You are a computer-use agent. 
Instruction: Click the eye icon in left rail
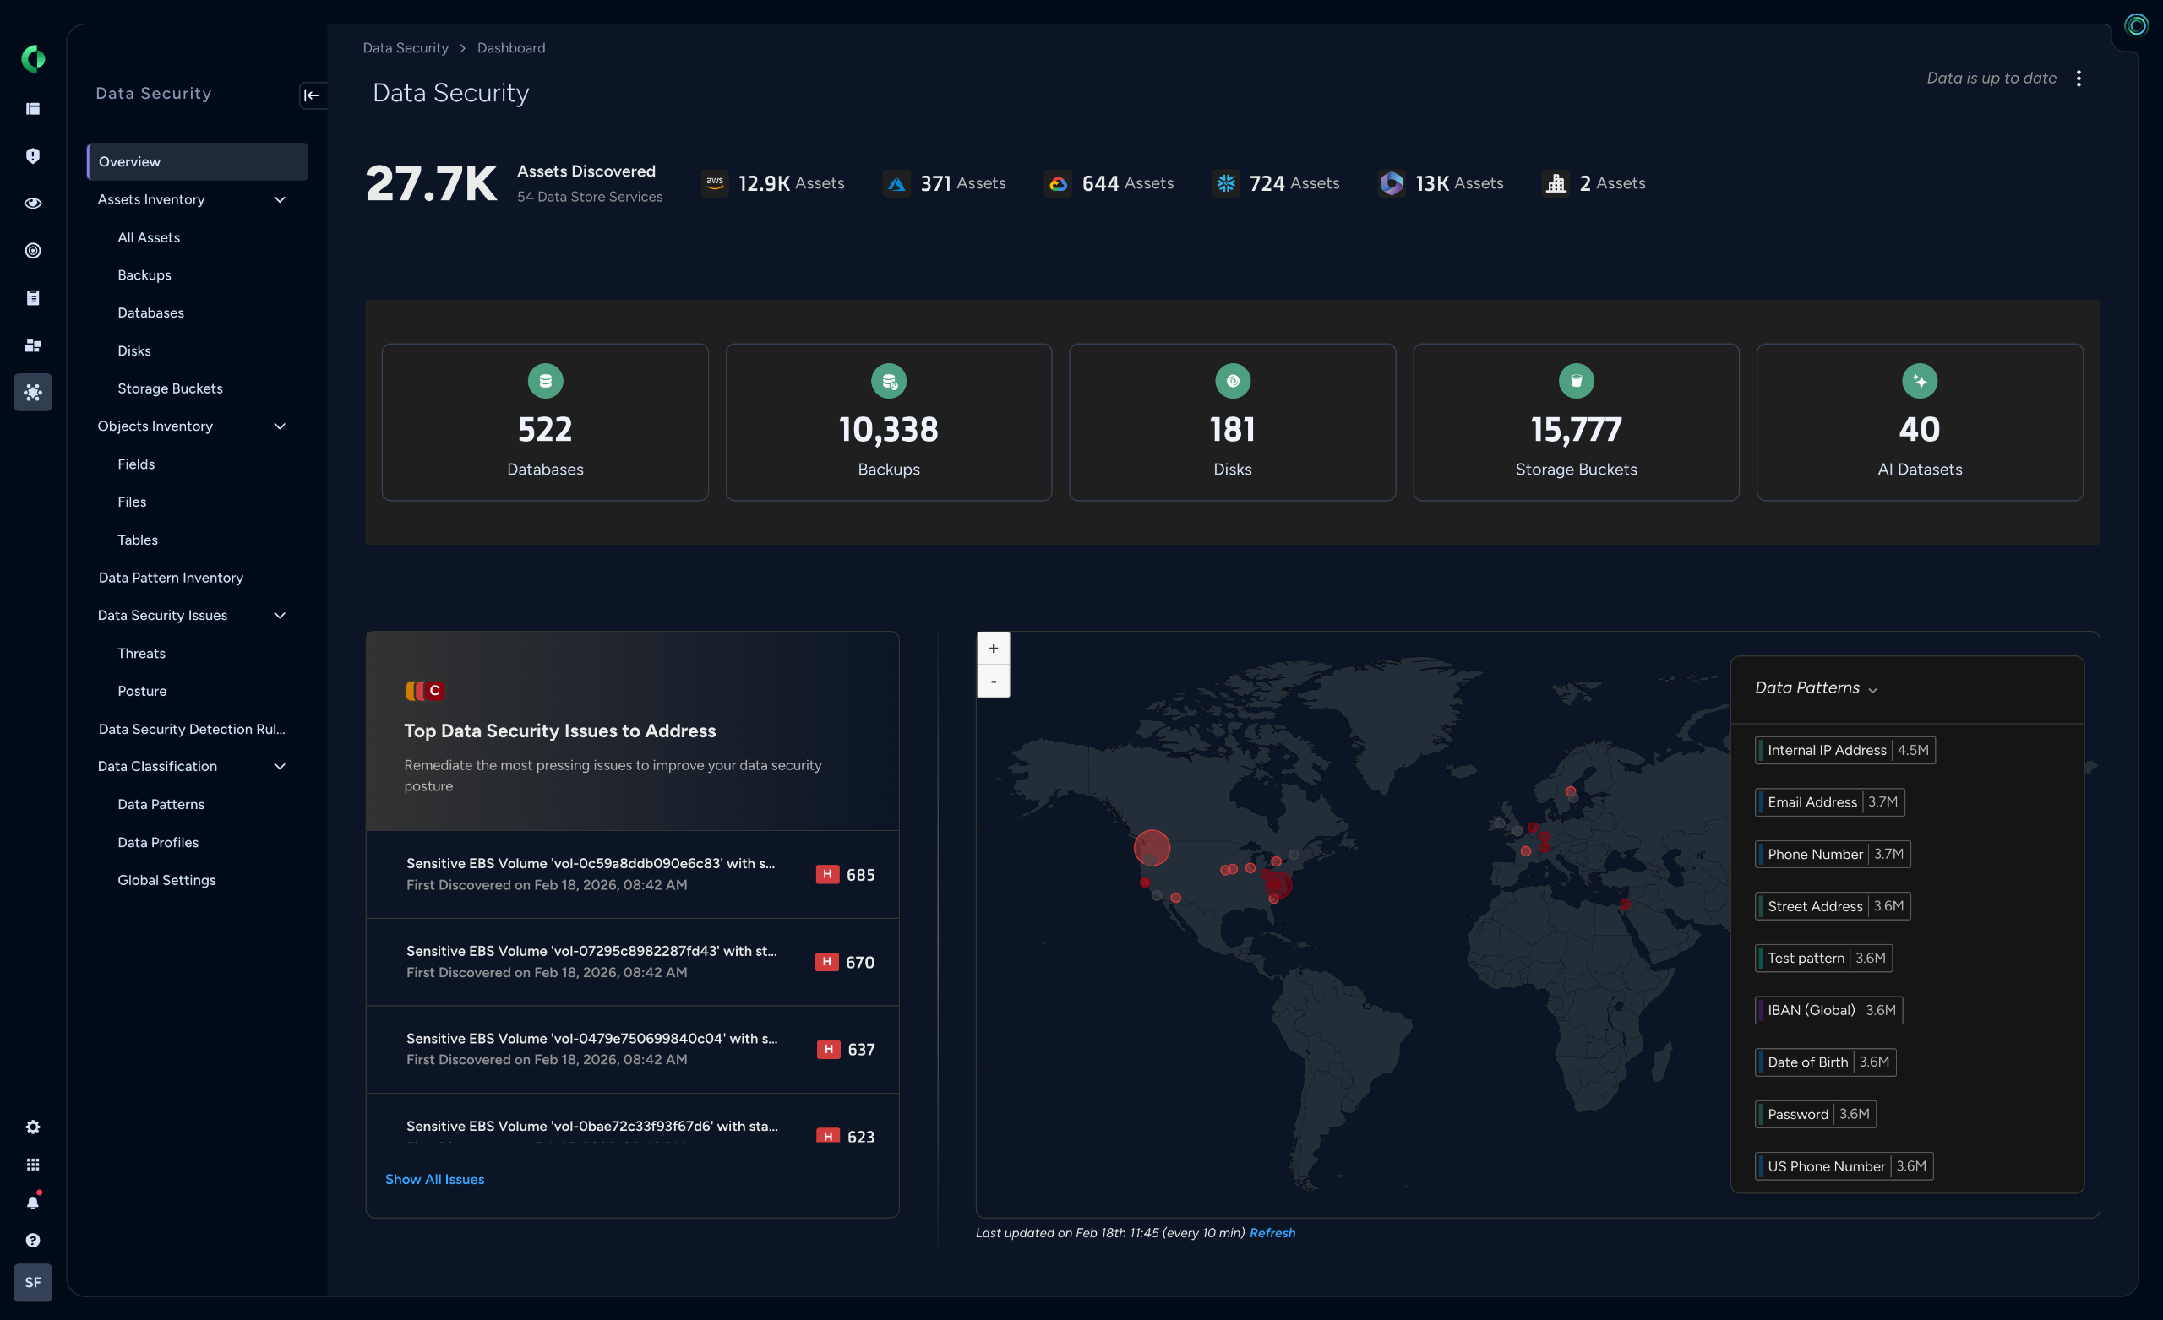(x=32, y=203)
